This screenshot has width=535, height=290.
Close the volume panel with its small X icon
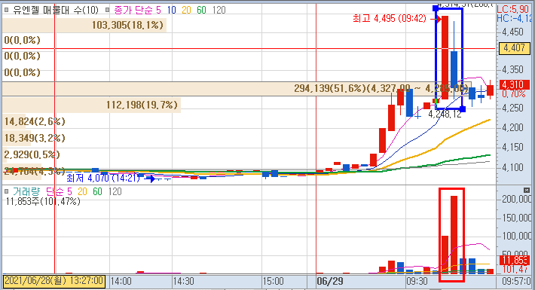pos(527,190)
